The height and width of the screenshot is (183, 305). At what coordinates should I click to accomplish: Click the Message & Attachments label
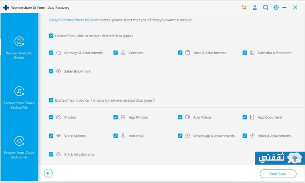[84, 53]
